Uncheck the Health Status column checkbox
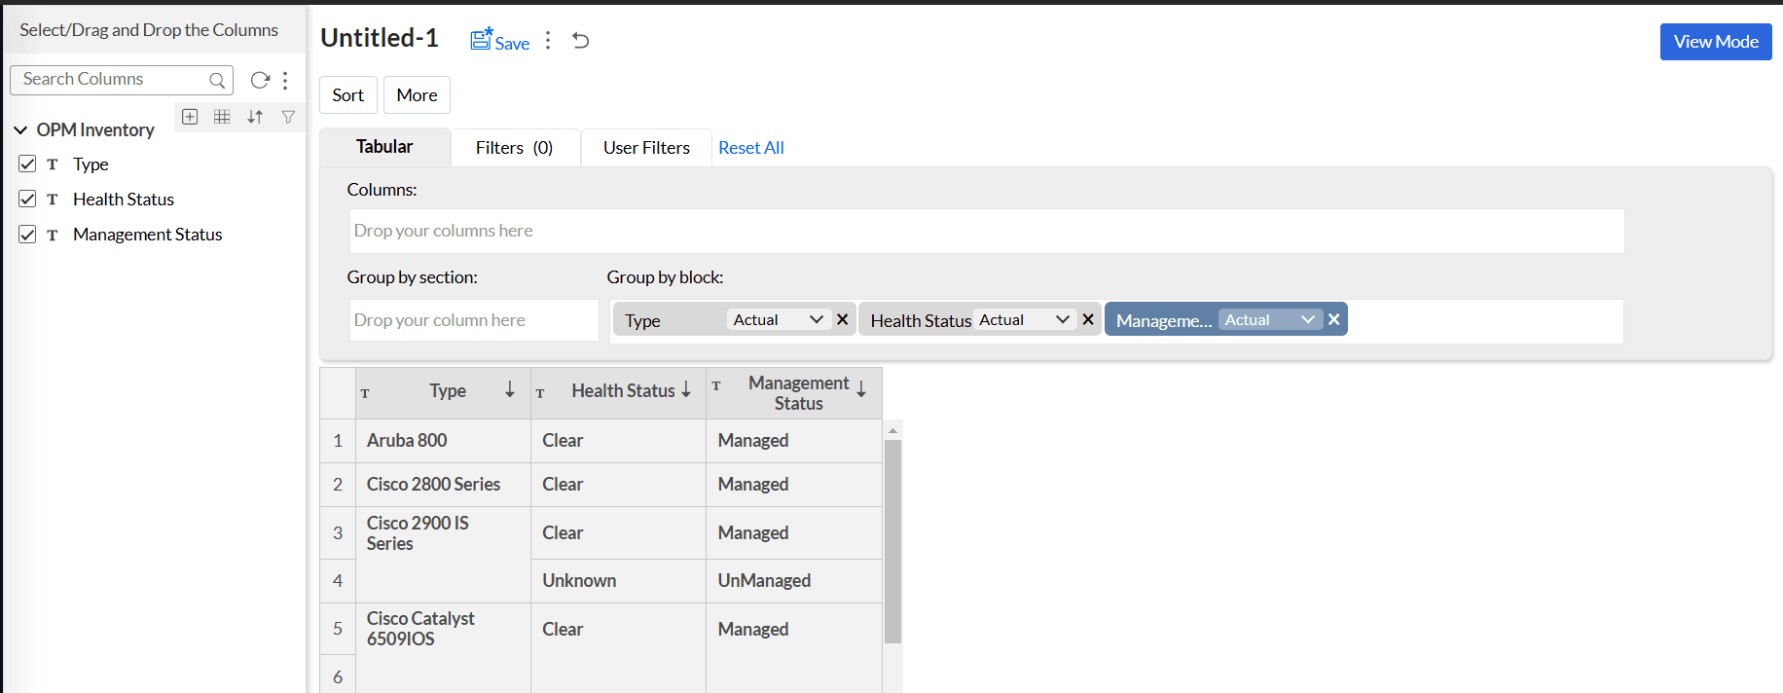The image size is (1783, 693). point(27,199)
